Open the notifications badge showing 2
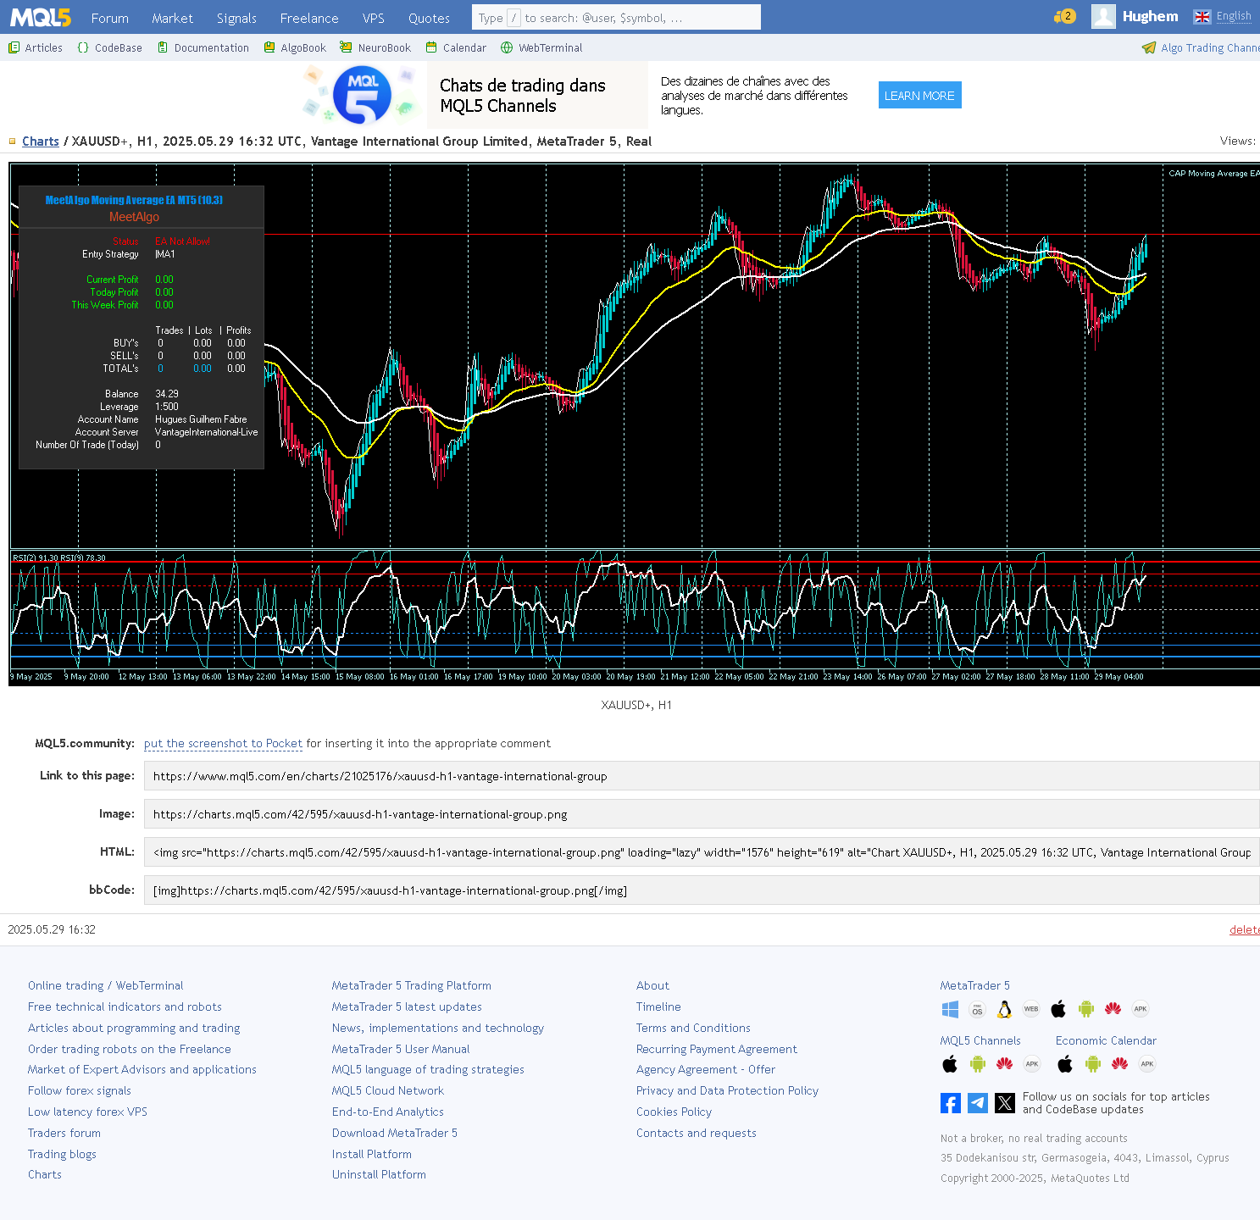1260x1220 pixels. point(1064,16)
